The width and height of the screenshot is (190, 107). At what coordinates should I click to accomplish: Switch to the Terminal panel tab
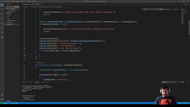(37, 82)
